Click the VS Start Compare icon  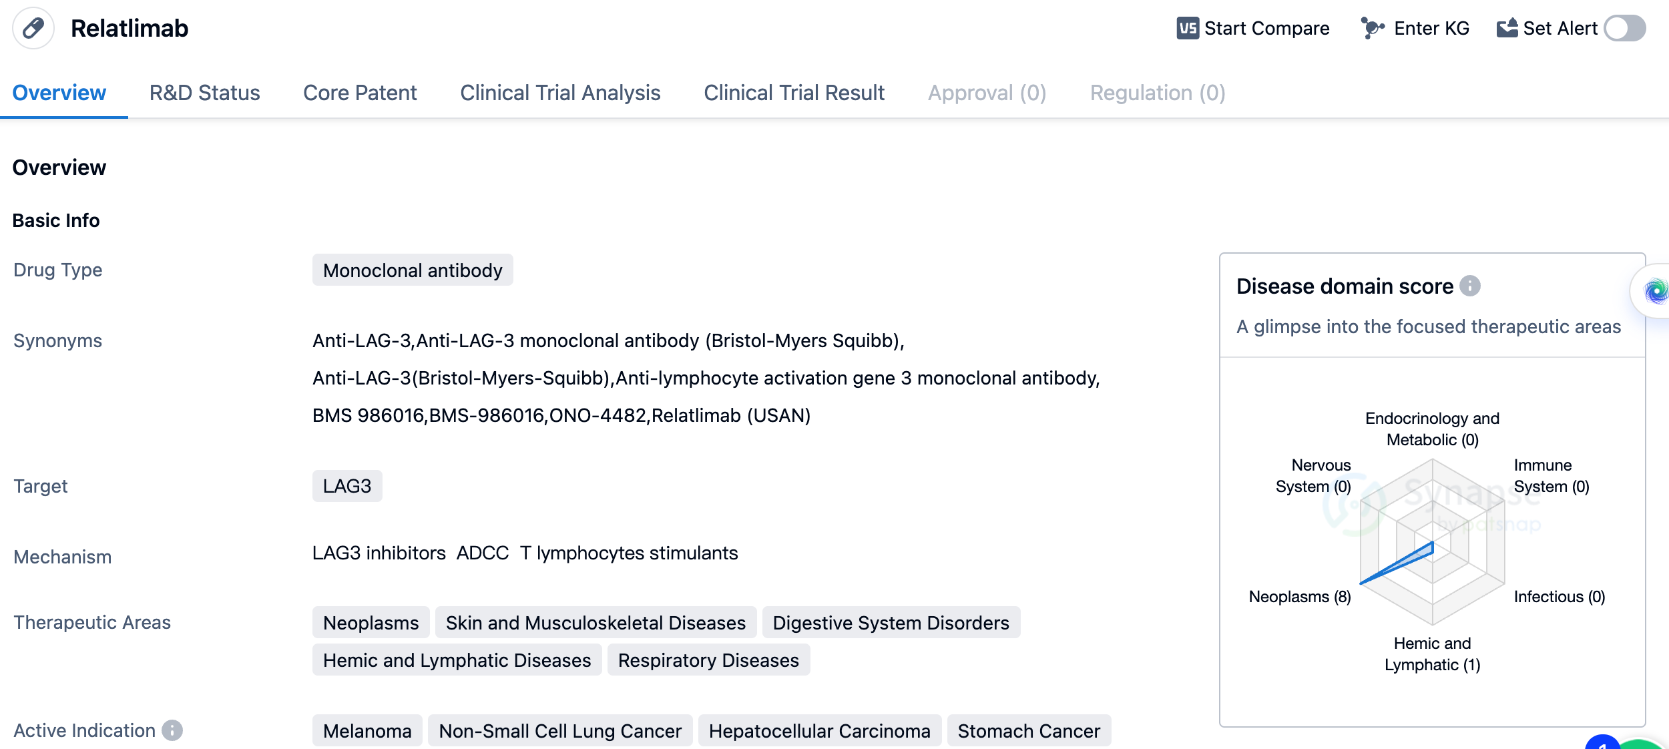tap(1187, 28)
